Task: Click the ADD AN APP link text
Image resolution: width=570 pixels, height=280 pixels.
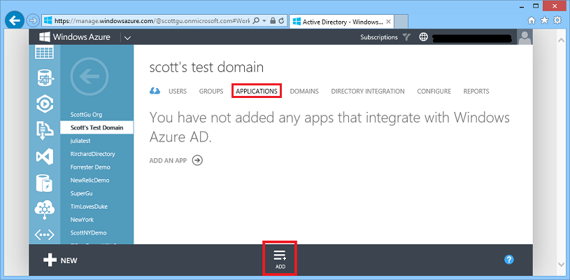Action: [168, 160]
